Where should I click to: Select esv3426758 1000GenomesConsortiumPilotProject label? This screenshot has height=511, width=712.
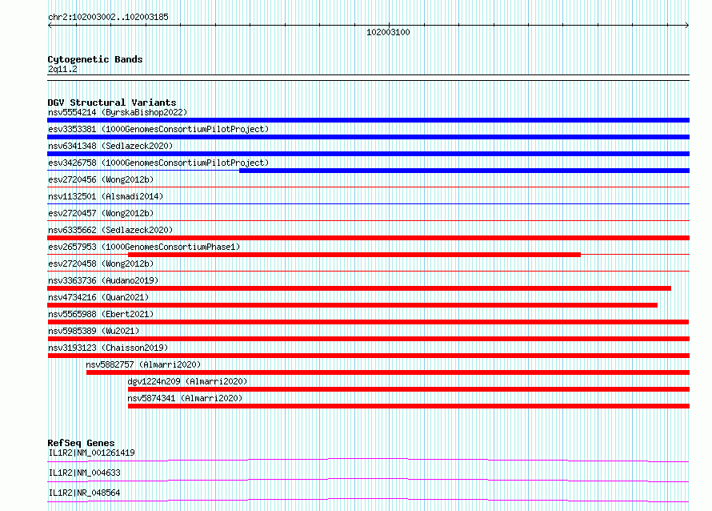[x=158, y=163]
